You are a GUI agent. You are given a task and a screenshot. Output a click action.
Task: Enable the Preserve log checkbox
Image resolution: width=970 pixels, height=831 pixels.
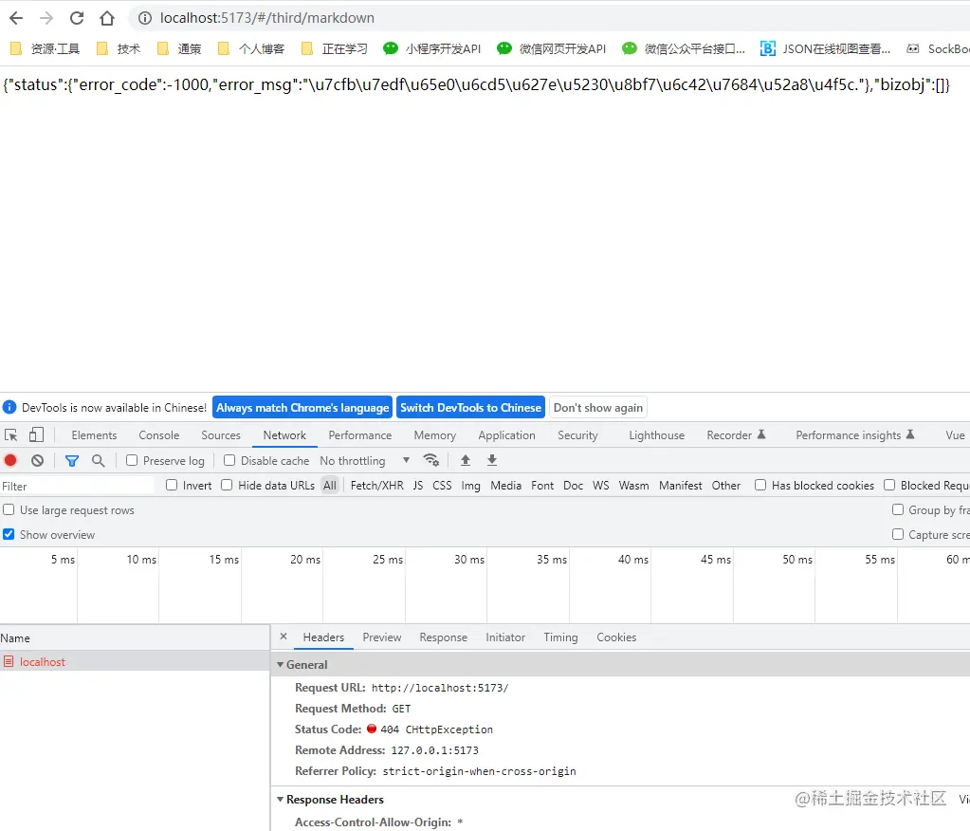(132, 460)
